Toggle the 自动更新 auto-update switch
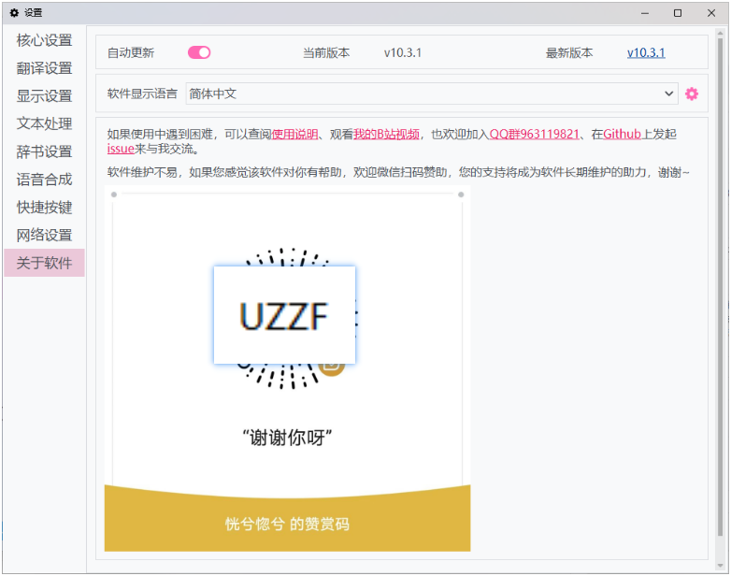Screen dimensions: 731x576 pyautogui.click(x=199, y=53)
